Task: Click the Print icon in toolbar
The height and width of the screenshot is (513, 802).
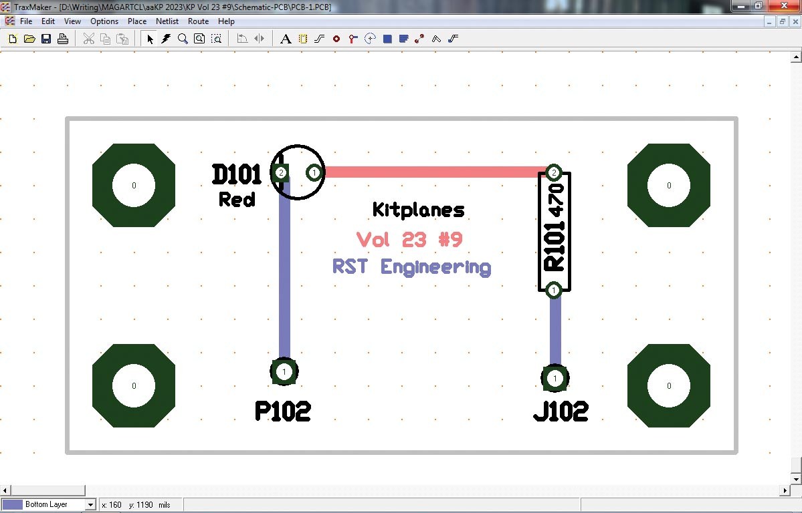Action: click(x=63, y=39)
